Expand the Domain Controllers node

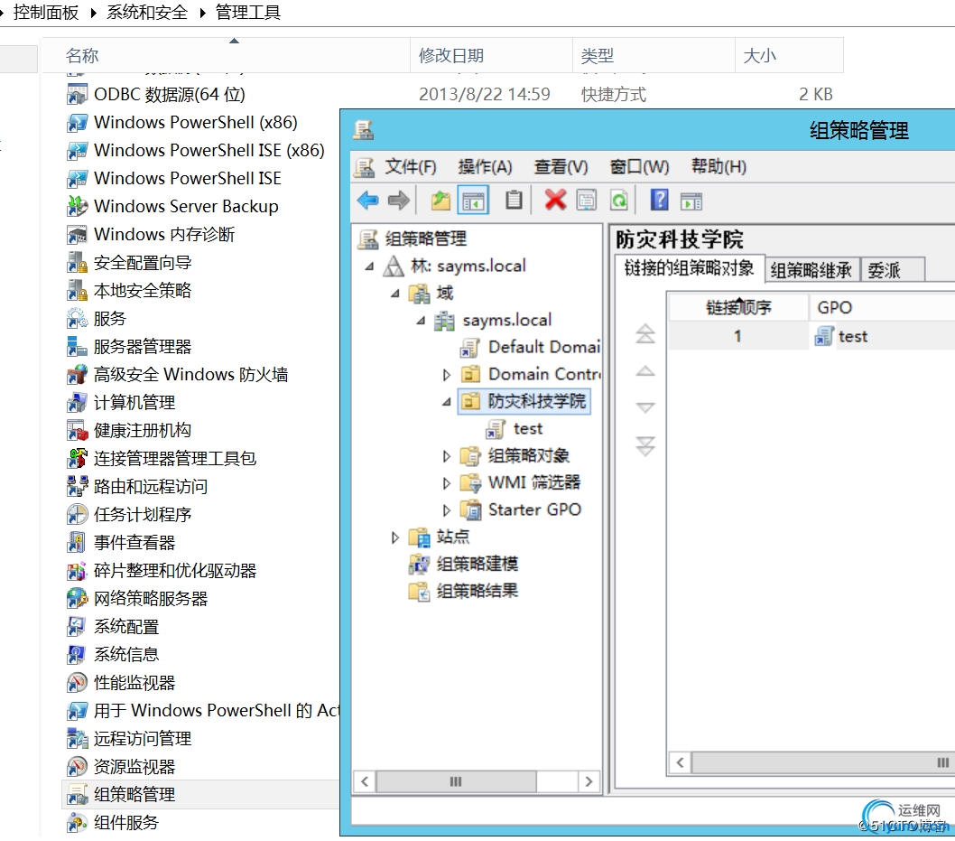pyautogui.click(x=447, y=375)
